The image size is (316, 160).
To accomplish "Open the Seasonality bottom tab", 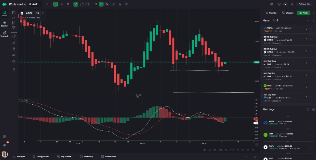I will pos(86,157).
